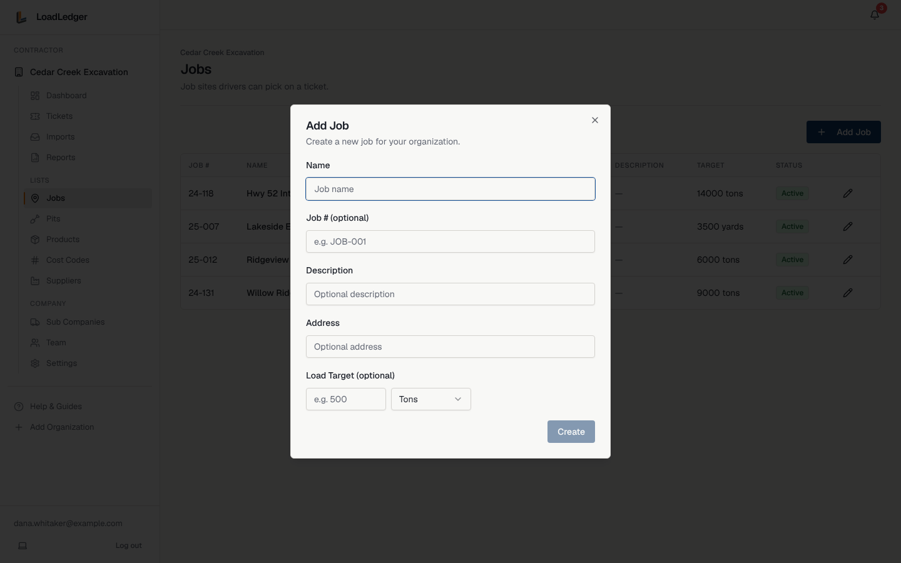Click the Settings gear icon
Screen dimensions: 901x563
[35, 363]
